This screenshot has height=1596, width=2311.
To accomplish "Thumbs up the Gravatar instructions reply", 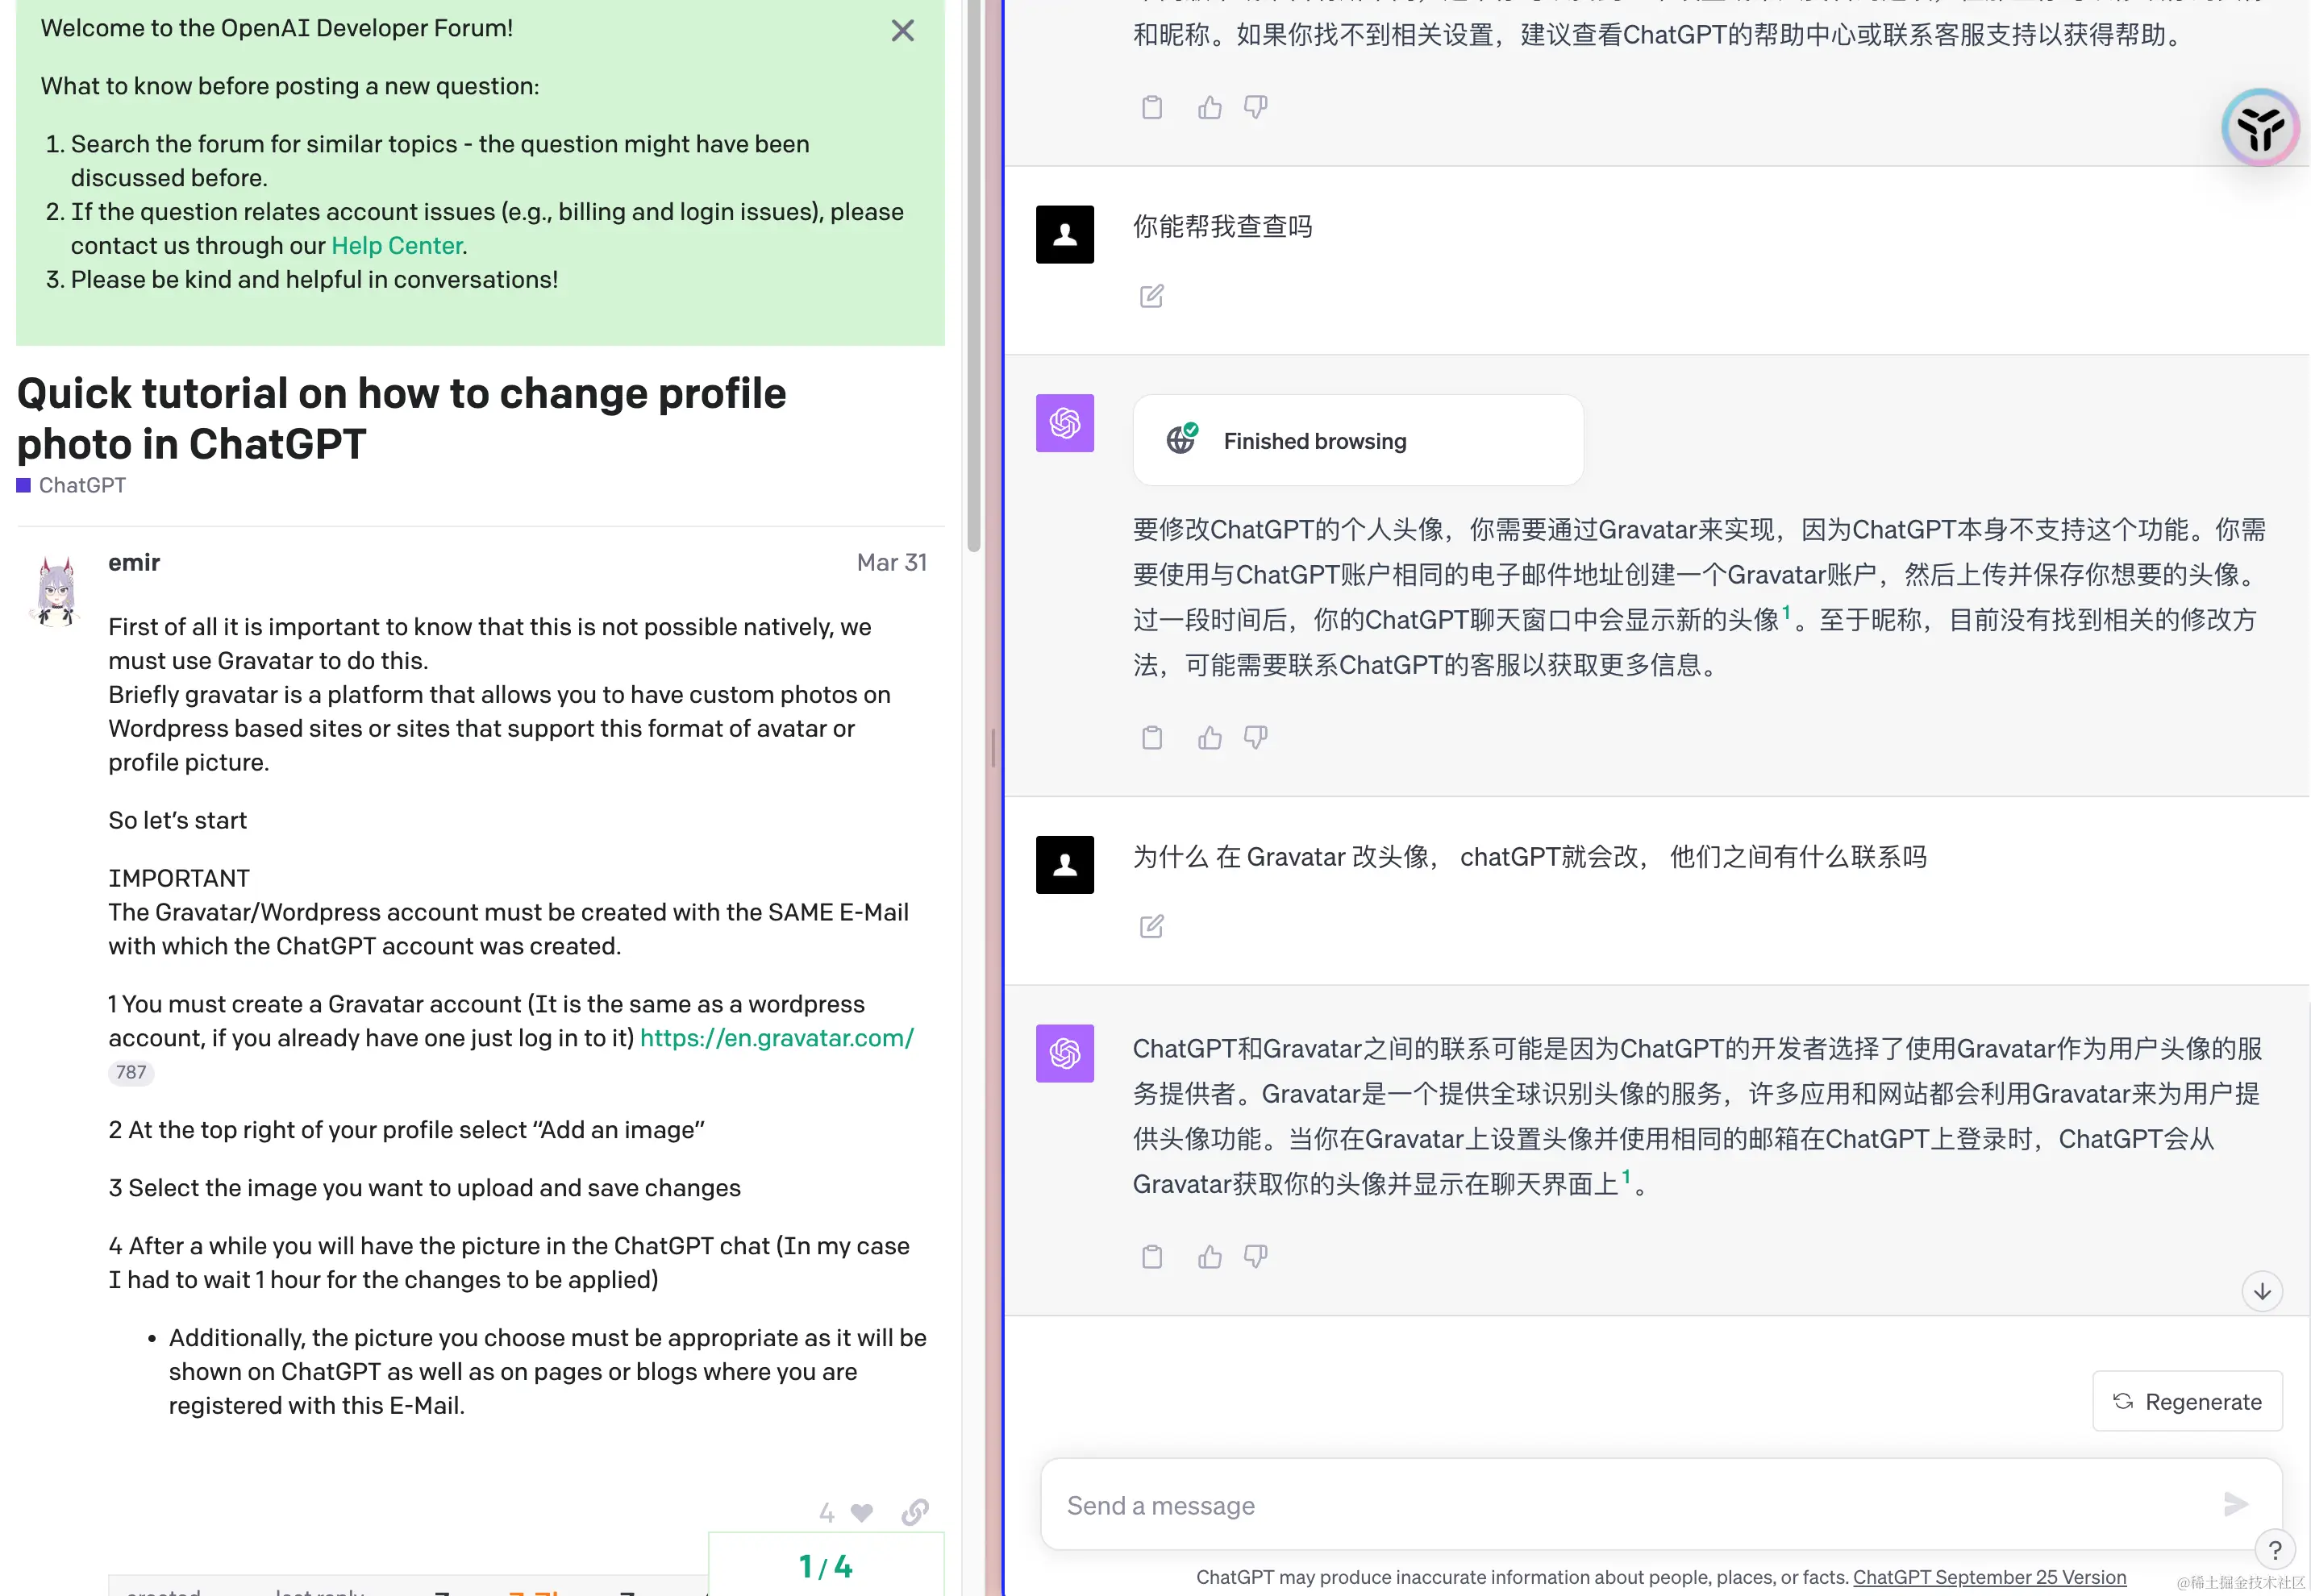I will [x=1210, y=738].
